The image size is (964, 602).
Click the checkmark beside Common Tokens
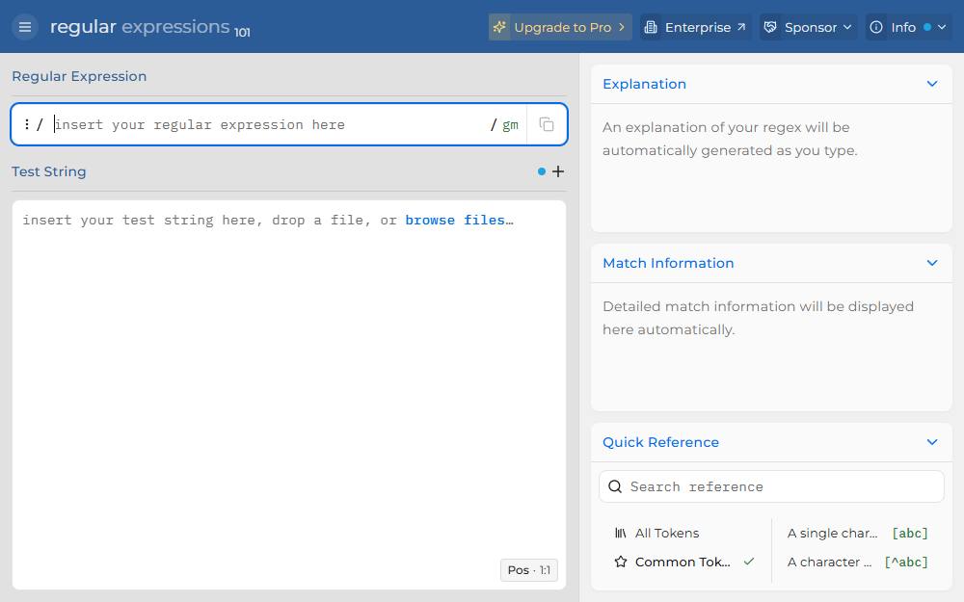click(749, 562)
